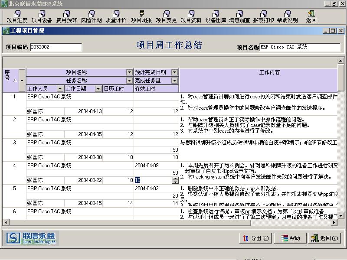This screenshot has height=260, width=347.
Task: Click the horizontal scrollbar left arrow
Action: tap(6, 223)
